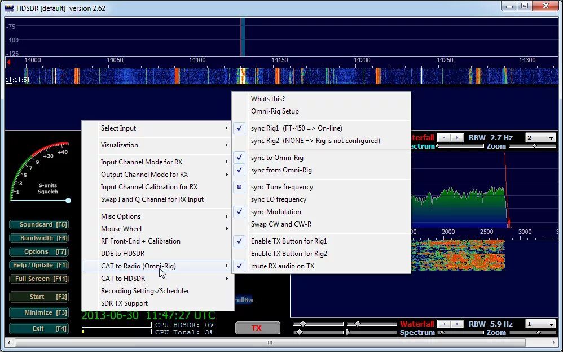This screenshot has height=352, width=563.
Task: Click scrollbar left arrow at bottom
Action: tap(10, 342)
